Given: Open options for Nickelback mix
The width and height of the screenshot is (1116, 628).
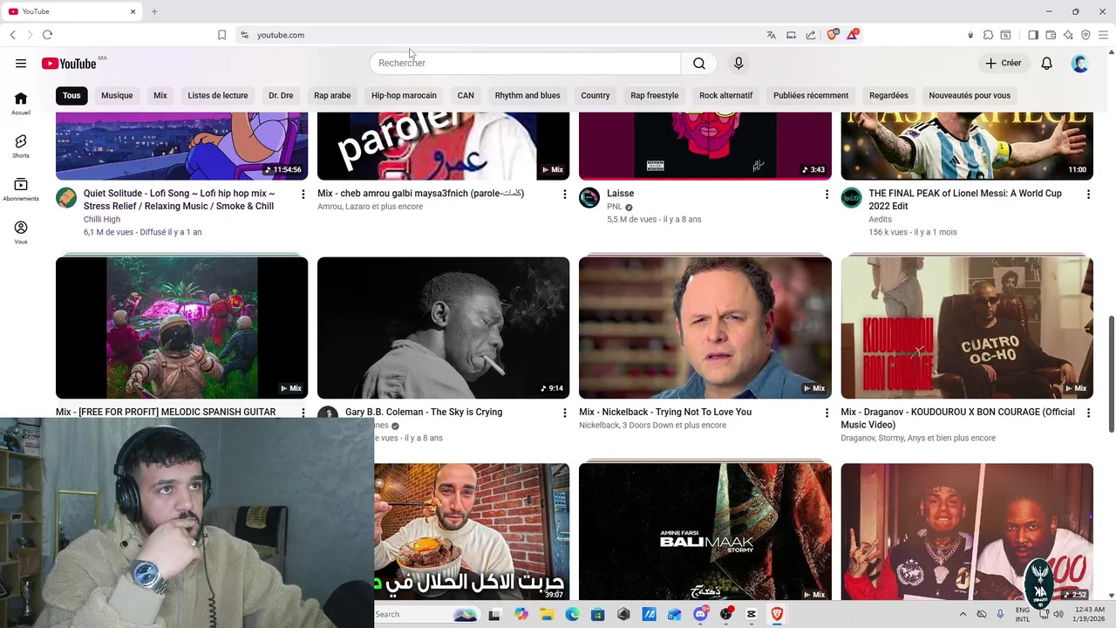Looking at the screenshot, I should 827,413.
